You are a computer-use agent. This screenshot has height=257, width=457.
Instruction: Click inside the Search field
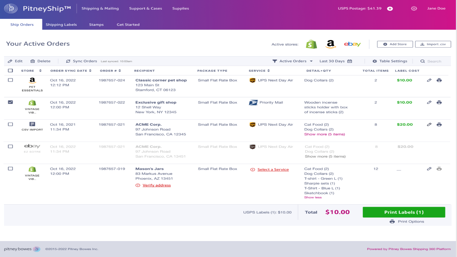(434, 61)
